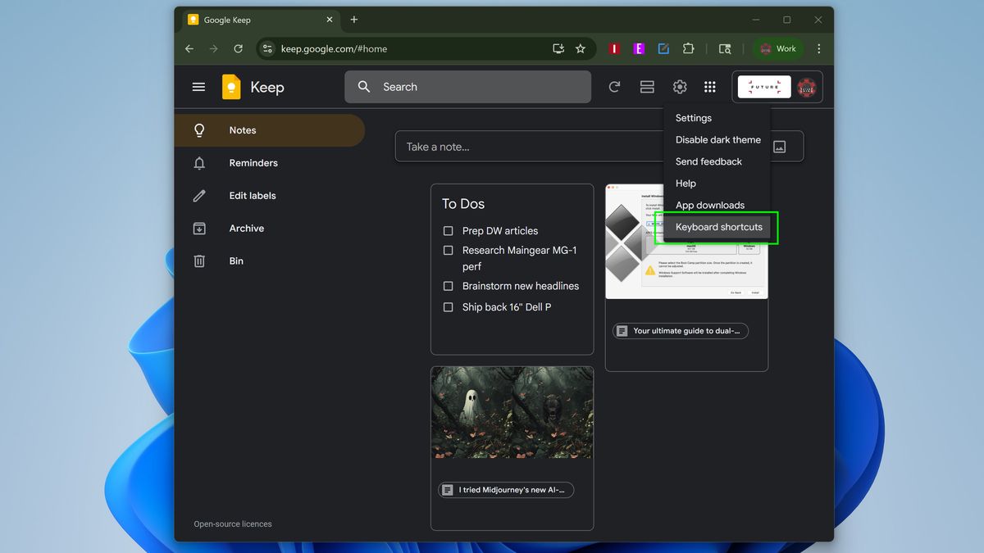This screenshot has width=984, height=553.
Task: Select Keyboard shortcuts from the menu
Action: point(718,227)
